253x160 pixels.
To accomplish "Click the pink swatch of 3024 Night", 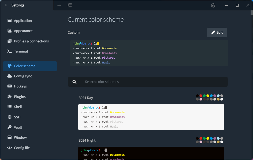I will [201, 142].
